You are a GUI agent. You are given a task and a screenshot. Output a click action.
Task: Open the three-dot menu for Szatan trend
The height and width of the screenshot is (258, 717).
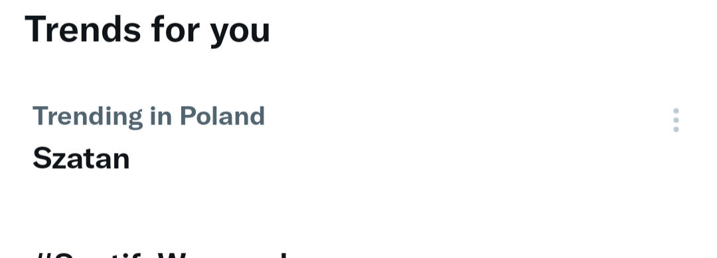(676, 120)
